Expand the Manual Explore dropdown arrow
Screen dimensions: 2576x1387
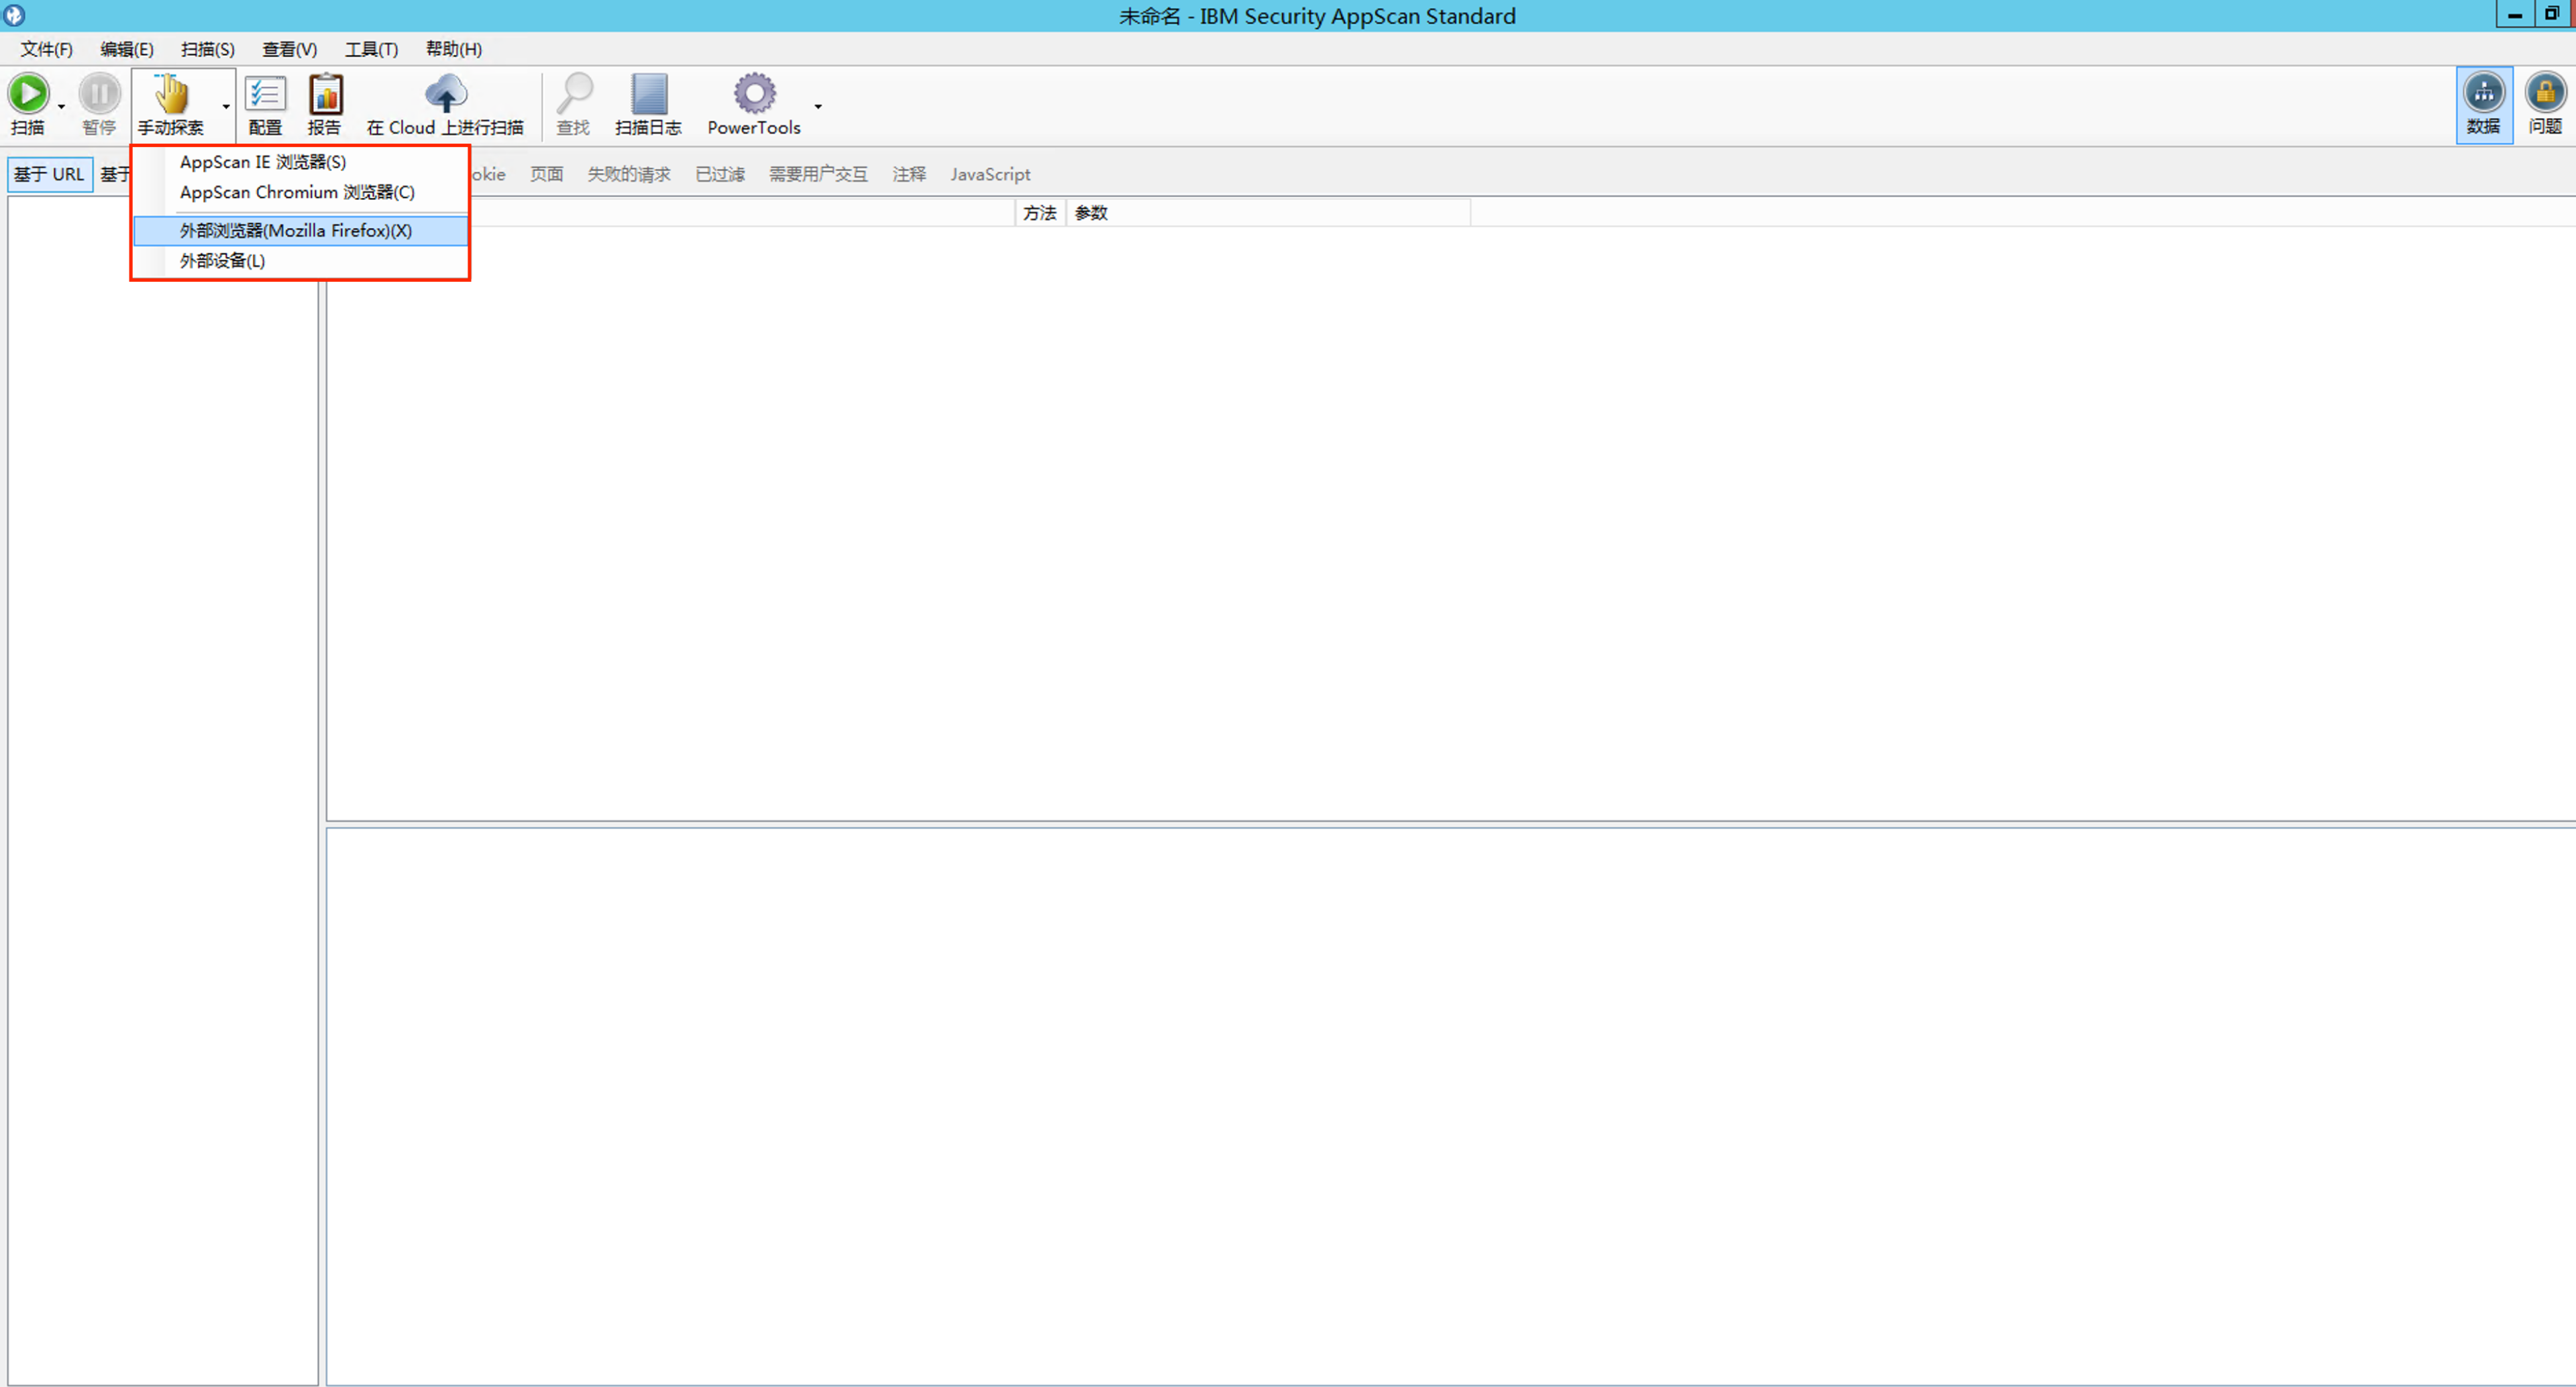pyautogui.click(x=226, y=106)
